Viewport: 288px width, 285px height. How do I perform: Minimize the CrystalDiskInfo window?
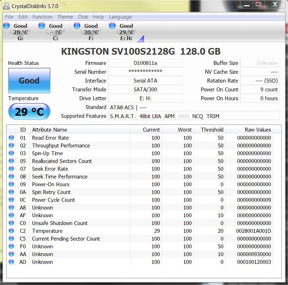click(x=247, y=5)
